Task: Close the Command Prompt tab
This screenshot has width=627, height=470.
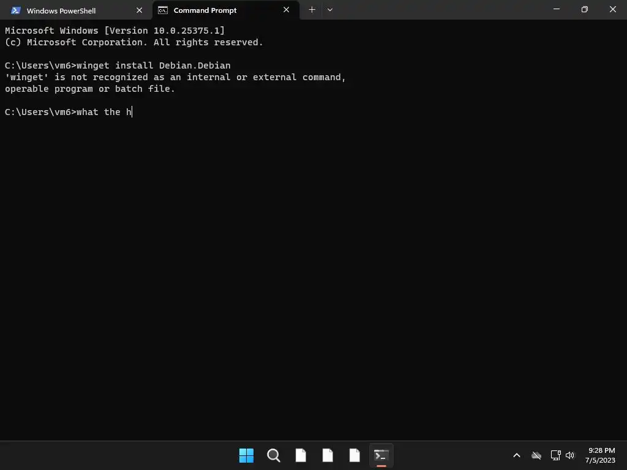Action: 287,10
